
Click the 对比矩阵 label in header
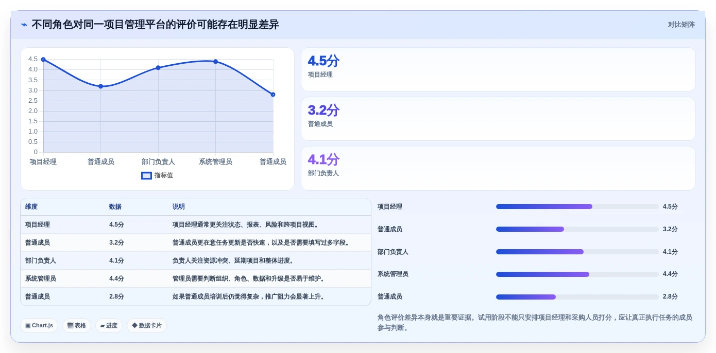(681, 25)
